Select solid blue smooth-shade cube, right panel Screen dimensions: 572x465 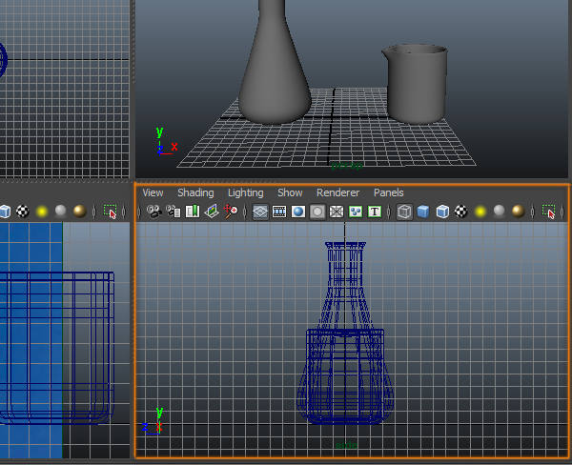point(423,212)
